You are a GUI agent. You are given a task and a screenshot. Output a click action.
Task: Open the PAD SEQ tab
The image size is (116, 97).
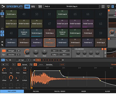(36, 91)
